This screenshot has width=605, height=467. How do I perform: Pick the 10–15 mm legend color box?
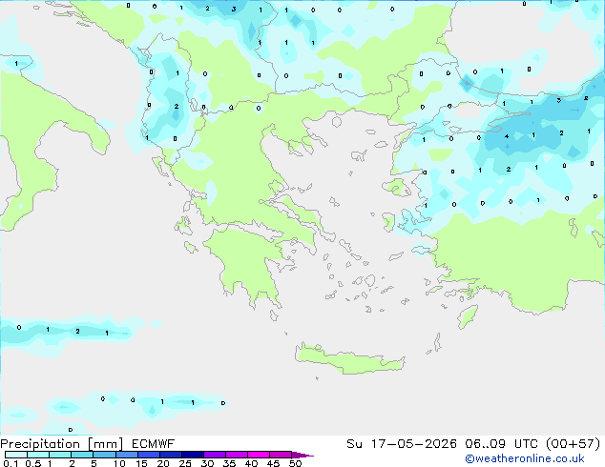[x=127, y=455]
